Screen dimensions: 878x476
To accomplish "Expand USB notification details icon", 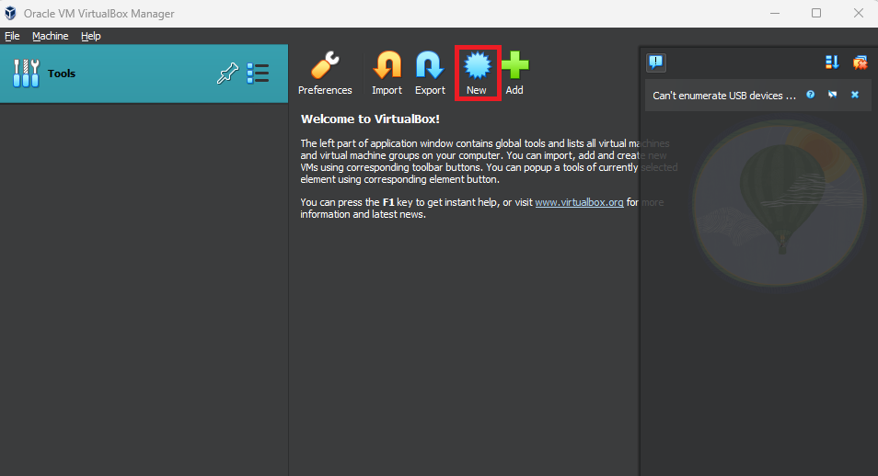I will (x=833, y=95).
